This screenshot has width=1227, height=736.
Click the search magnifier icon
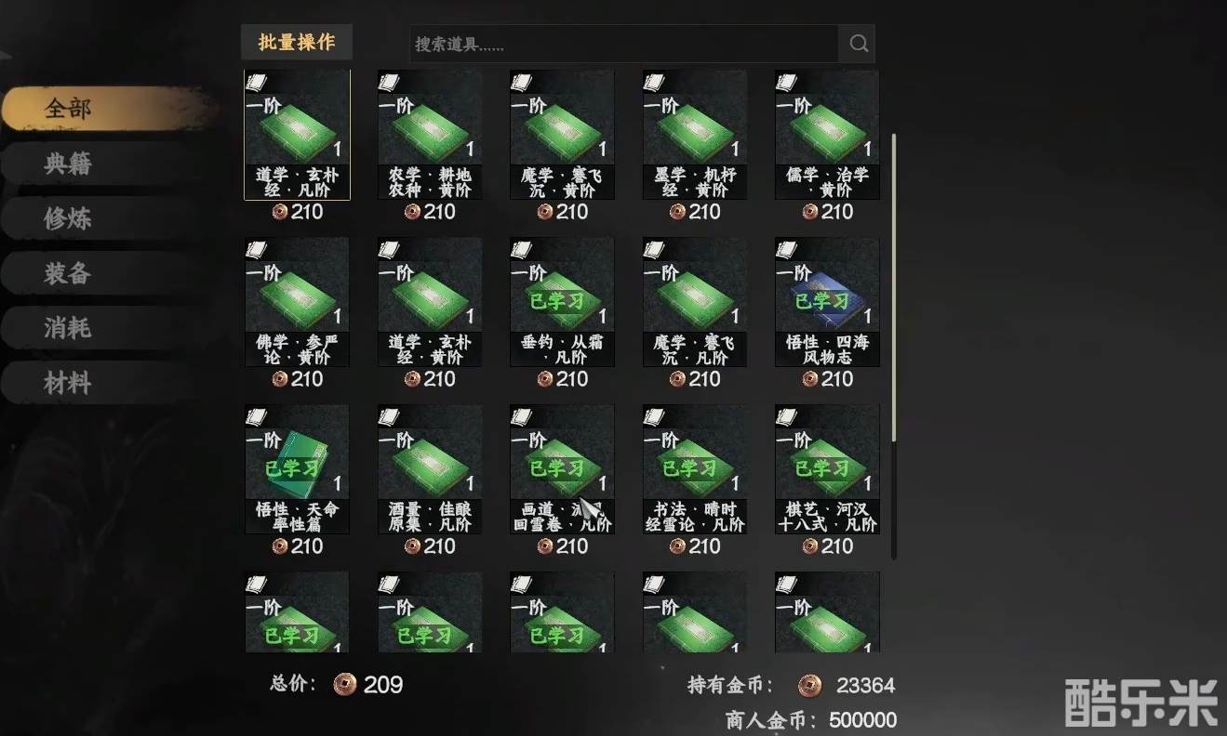(x=857, y=44)
